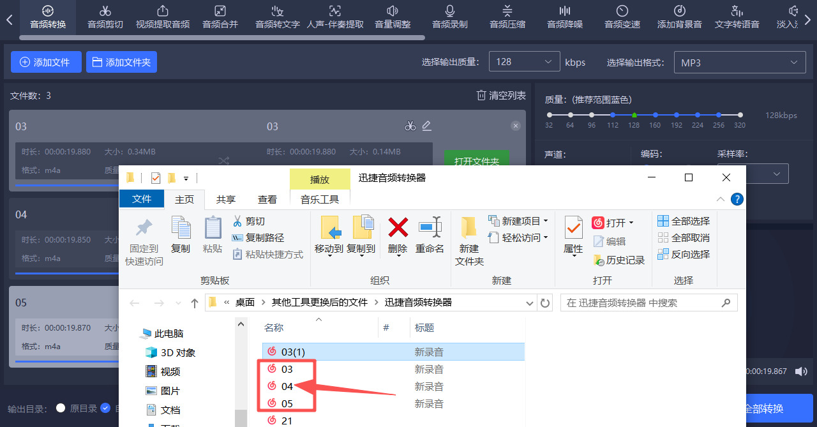Open the 音频剪切 audio cut tool
Screen dimensions: 817x427
coord(105,17)
